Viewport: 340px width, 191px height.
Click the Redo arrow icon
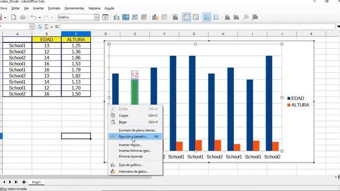[46, 17]
